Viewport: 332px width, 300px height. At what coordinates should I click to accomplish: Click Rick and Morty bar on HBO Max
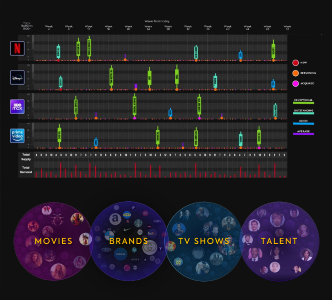[x=199, y=106]
